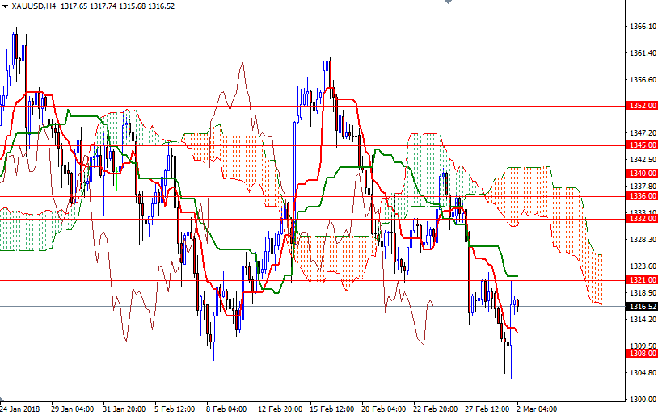658x415 pixels.
Task: Select the 1345.00 red price label
Action: click(x=642, y=145)
